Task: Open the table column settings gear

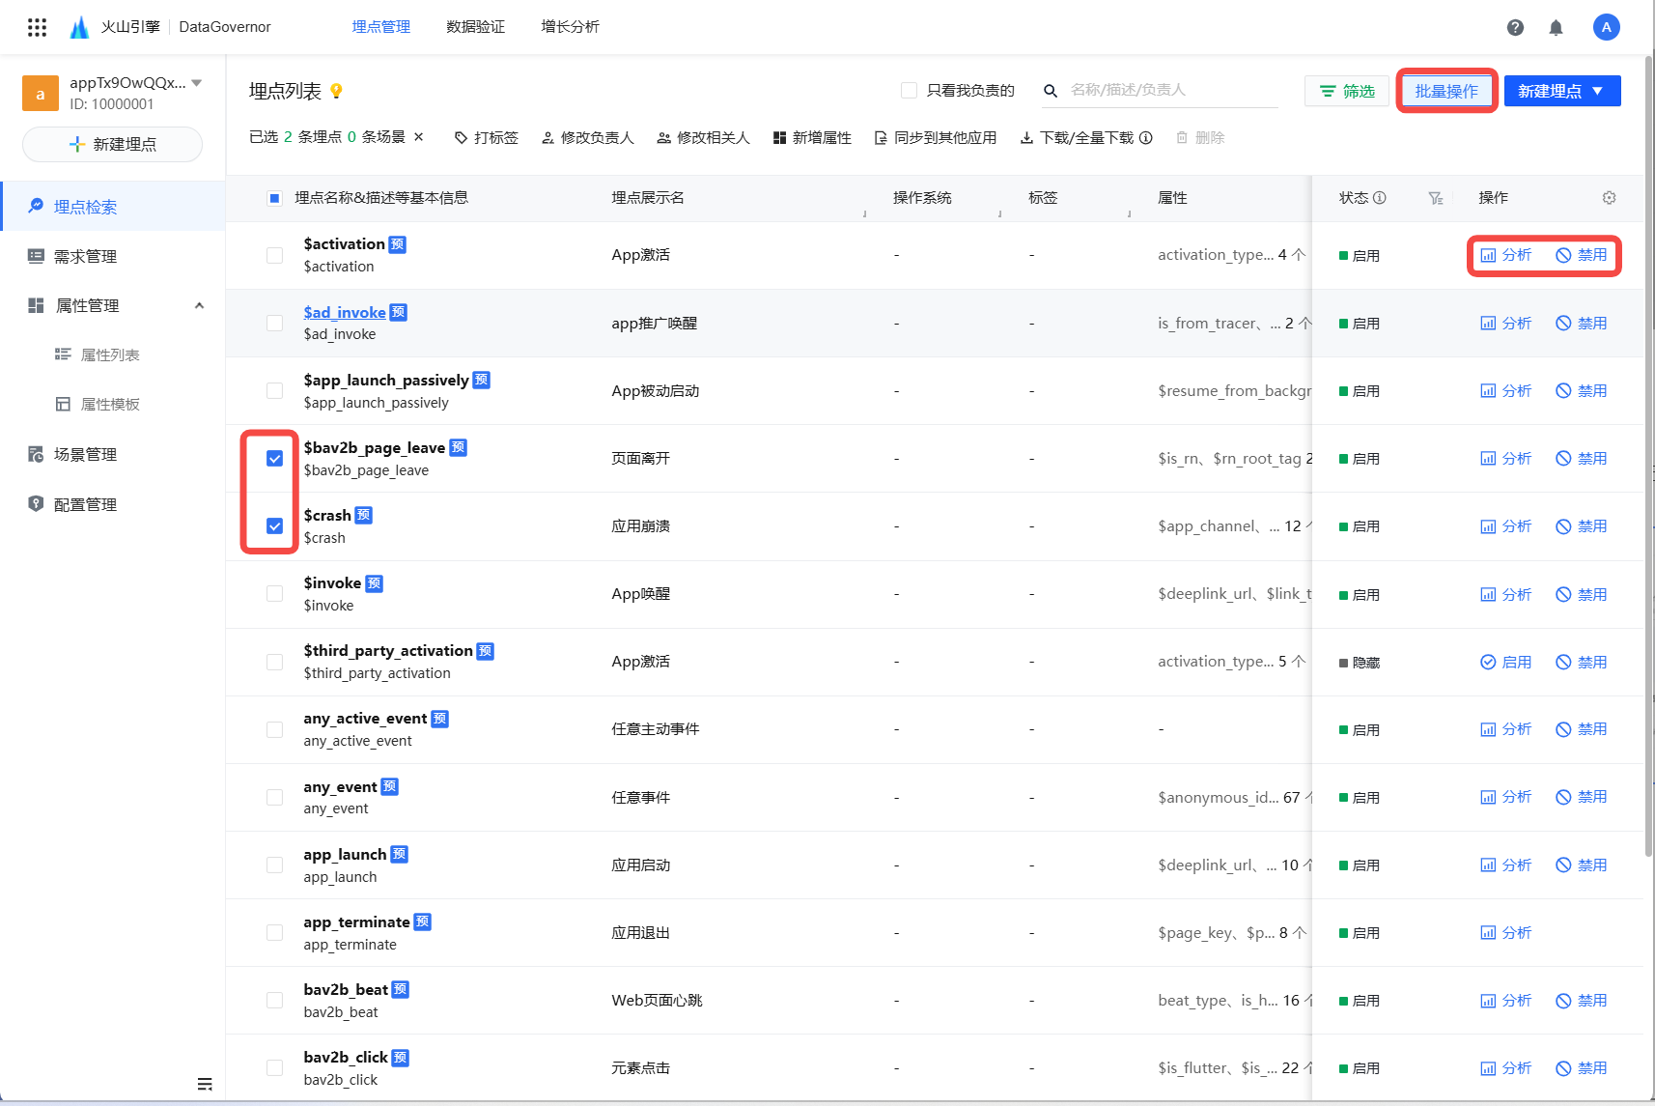Action: click(x=1609, y=197)
